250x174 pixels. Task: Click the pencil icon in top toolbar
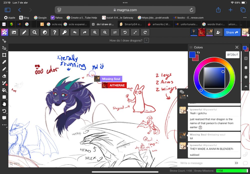click(24, 32)
